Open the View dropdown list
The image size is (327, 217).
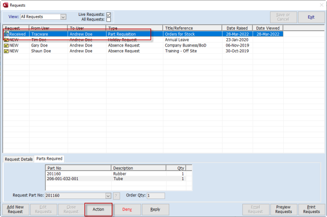(63, 17)
